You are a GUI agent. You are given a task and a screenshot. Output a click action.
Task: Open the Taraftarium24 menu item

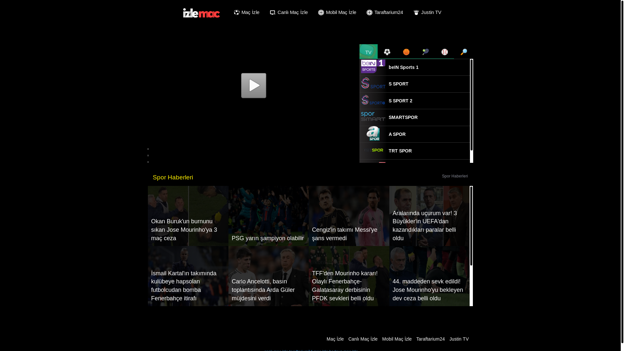point(384,12)
